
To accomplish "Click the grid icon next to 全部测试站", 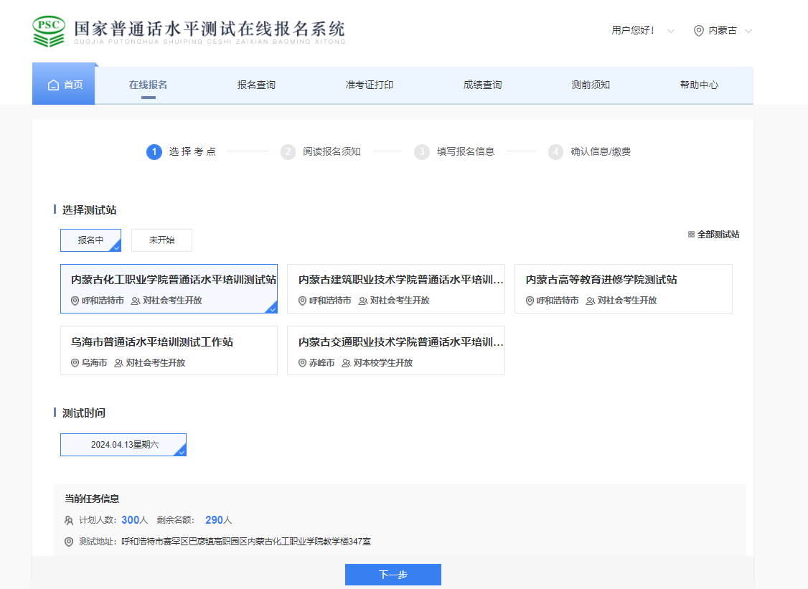I will pyautogui.click(x=691, y=235).
